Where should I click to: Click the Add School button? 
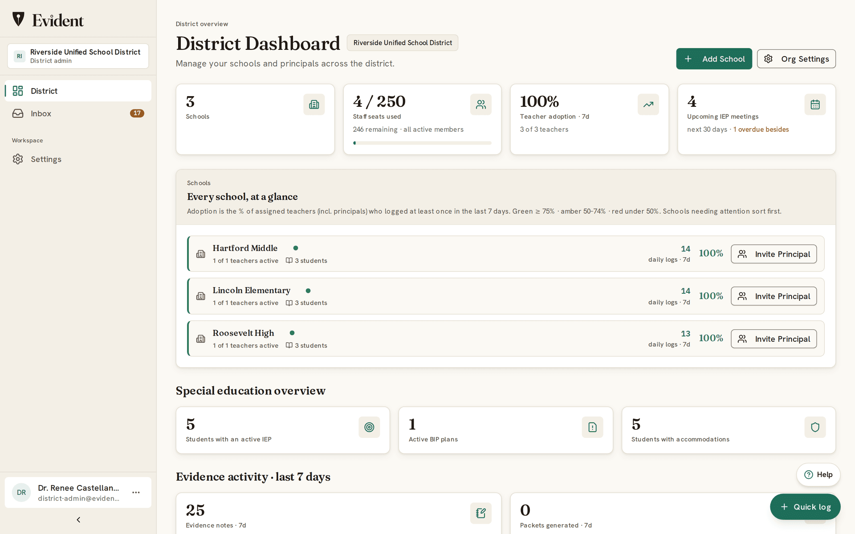tap(714, 59)
